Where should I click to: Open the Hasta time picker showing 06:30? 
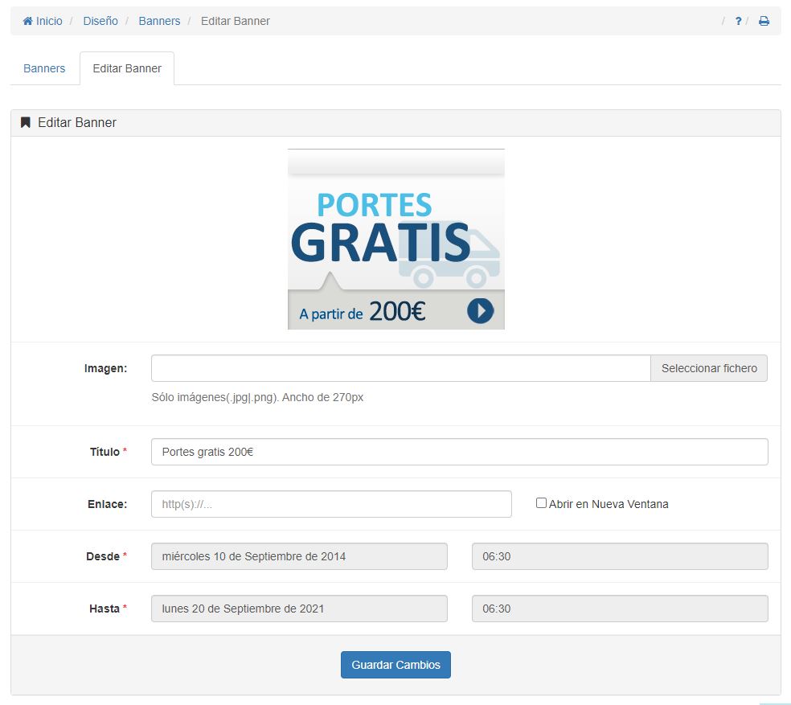pos(619,609)
